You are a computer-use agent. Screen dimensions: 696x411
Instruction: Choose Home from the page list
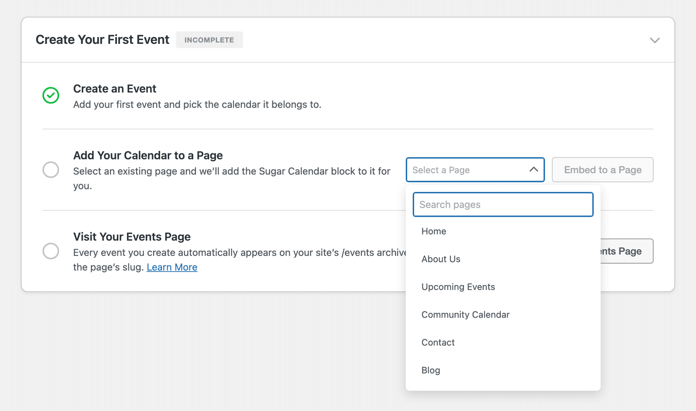click(503, 231)
